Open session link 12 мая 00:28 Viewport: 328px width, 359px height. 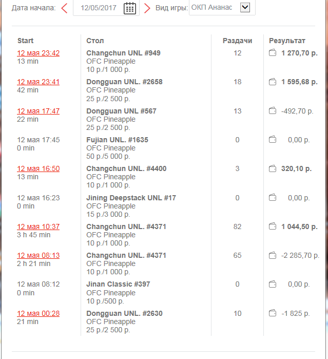point(38,313)
